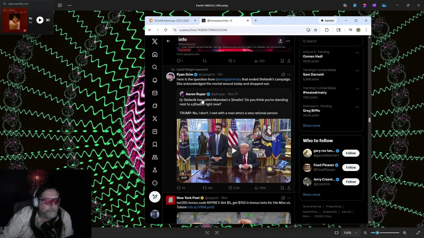Compose a new post with feather button
424x238 pixels.
[155, 197]
